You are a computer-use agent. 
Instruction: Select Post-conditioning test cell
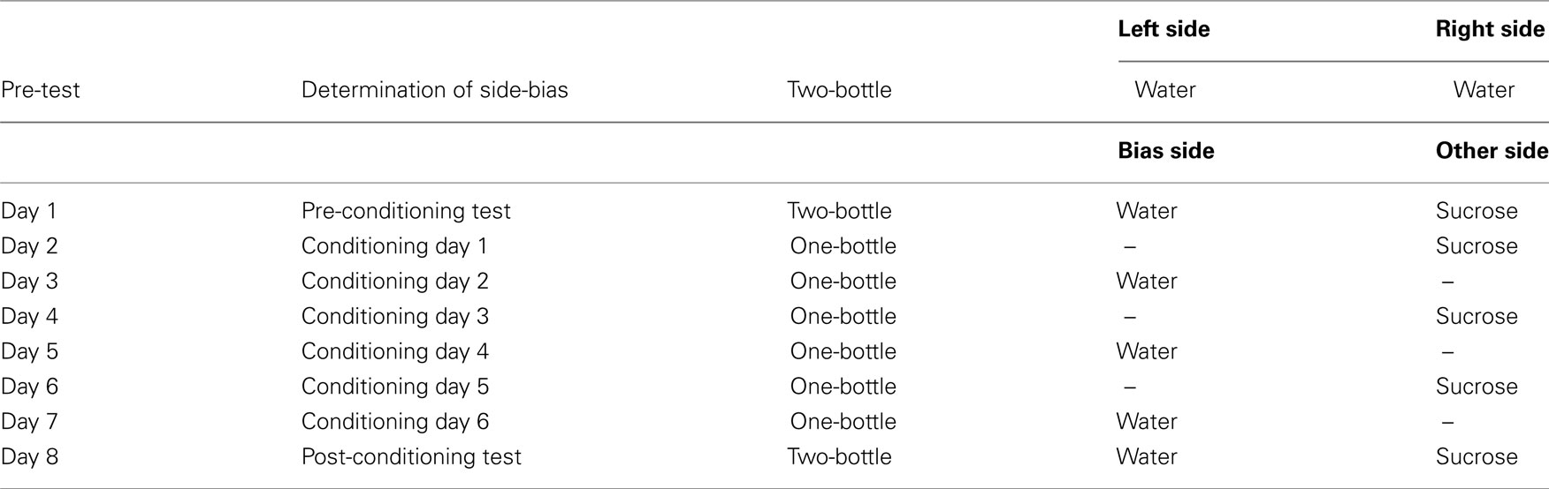pyautogui.click(x=411, y=457)
